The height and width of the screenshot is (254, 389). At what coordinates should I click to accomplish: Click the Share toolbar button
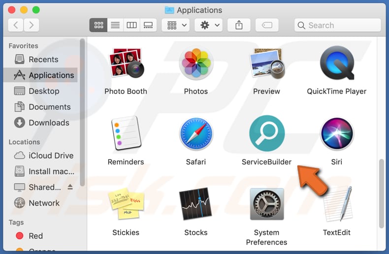(x=239, y=25)
